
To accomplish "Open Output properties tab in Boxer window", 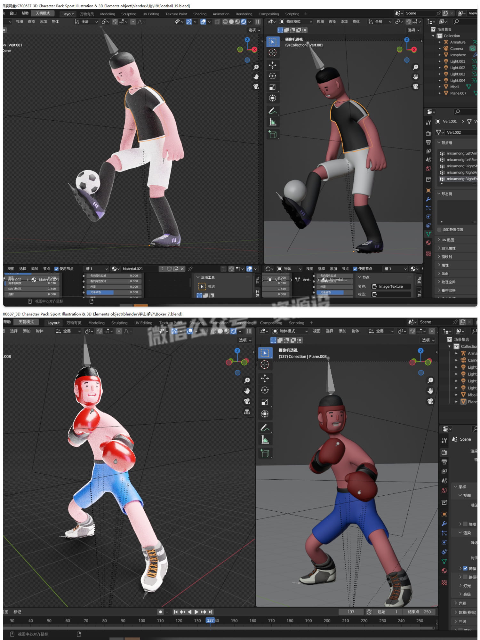I will [x=444, y=462].
